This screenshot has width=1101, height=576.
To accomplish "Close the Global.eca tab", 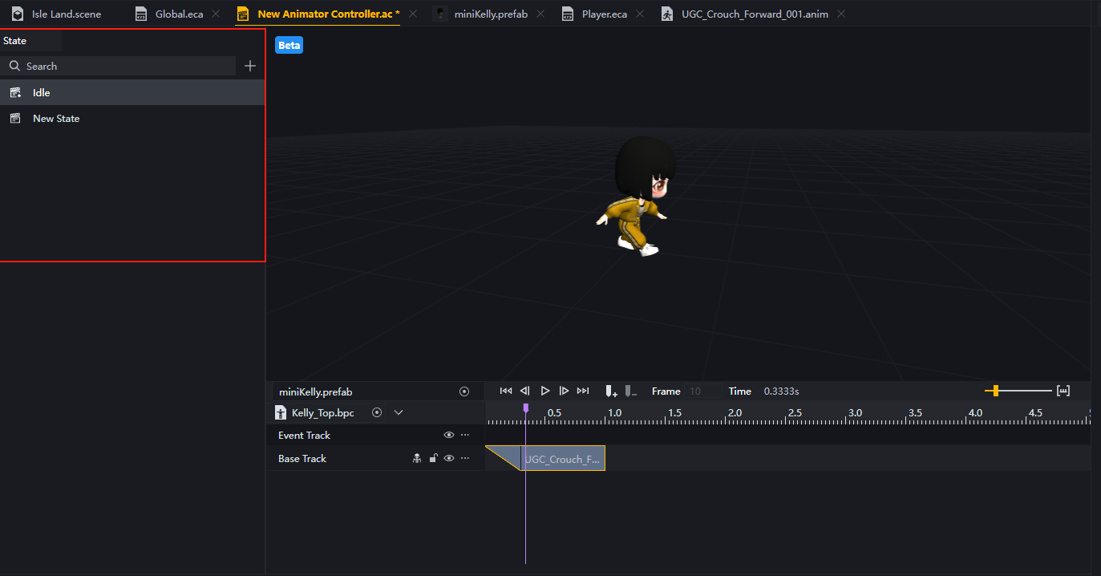I will coord(217,14).
